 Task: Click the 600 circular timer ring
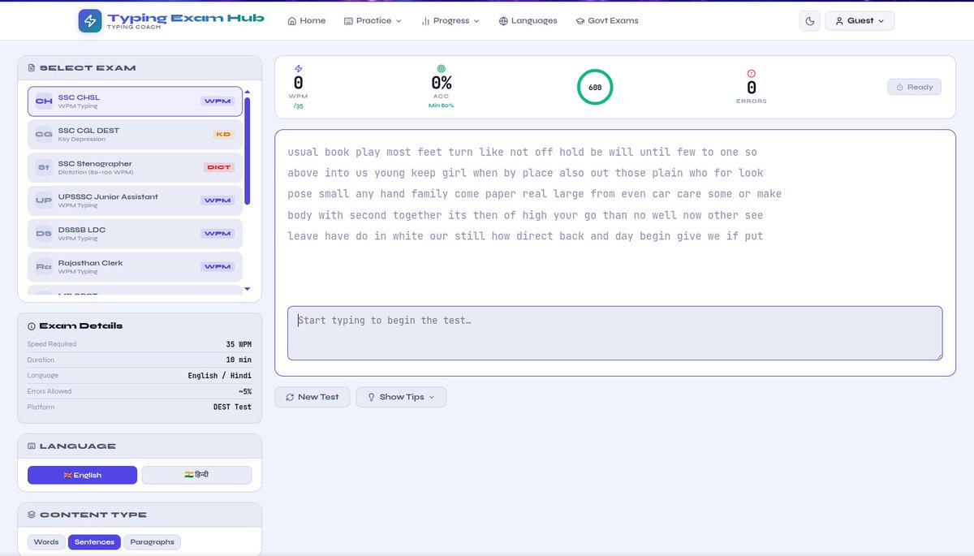[595, 87]
